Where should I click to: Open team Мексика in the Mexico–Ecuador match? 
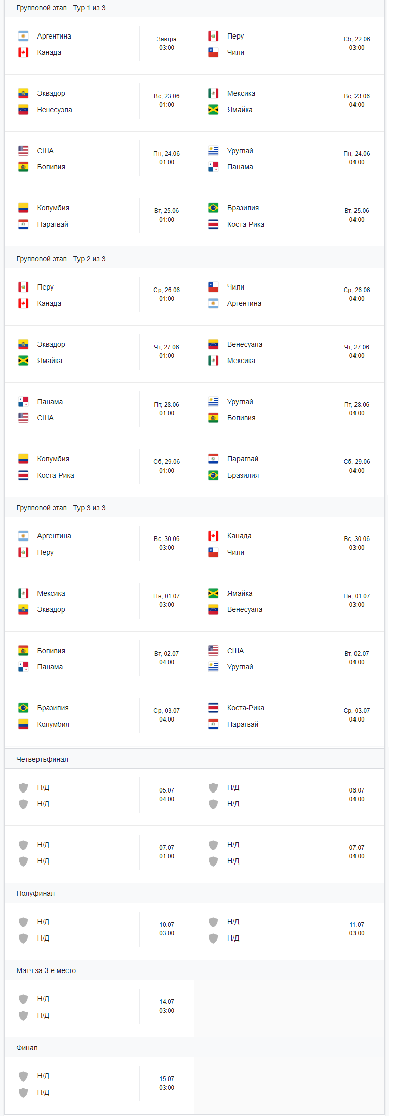(x=51, y=593)
